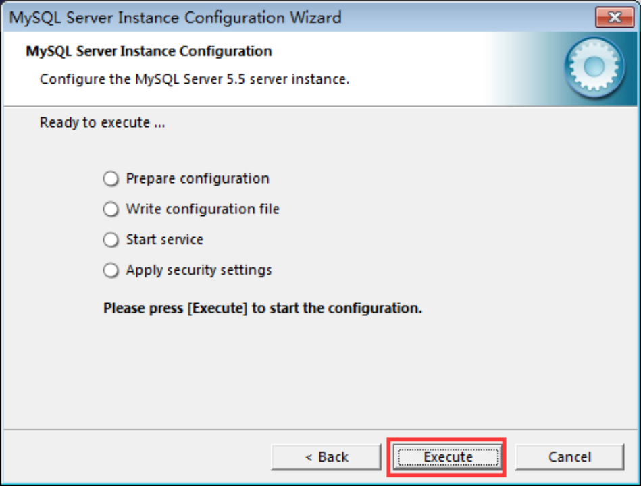Click the red-highlighted Execute control

pyautogui.click(x=446, y=456)
